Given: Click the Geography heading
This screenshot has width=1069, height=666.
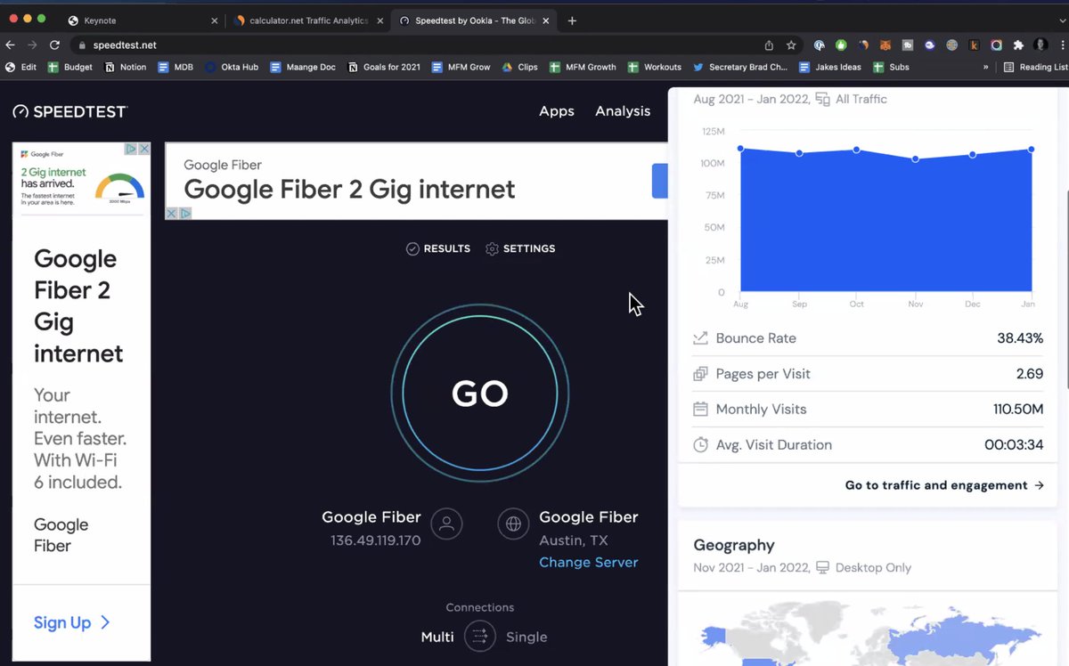Looking at the screenshot, I should point(734,545).
